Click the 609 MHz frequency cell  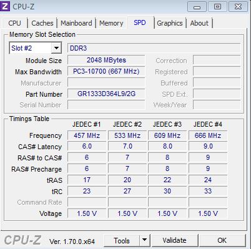pyautogui.click(x=167, y=135)
